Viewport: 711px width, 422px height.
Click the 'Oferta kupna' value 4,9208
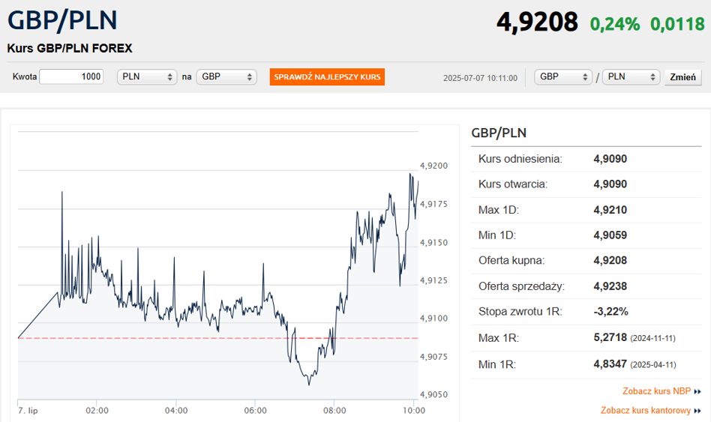click(610, 261)
